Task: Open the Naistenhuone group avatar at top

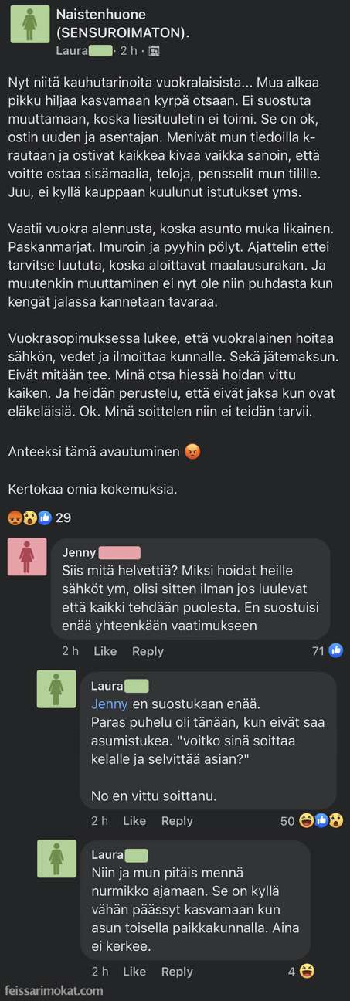Action: coord(29,24)
